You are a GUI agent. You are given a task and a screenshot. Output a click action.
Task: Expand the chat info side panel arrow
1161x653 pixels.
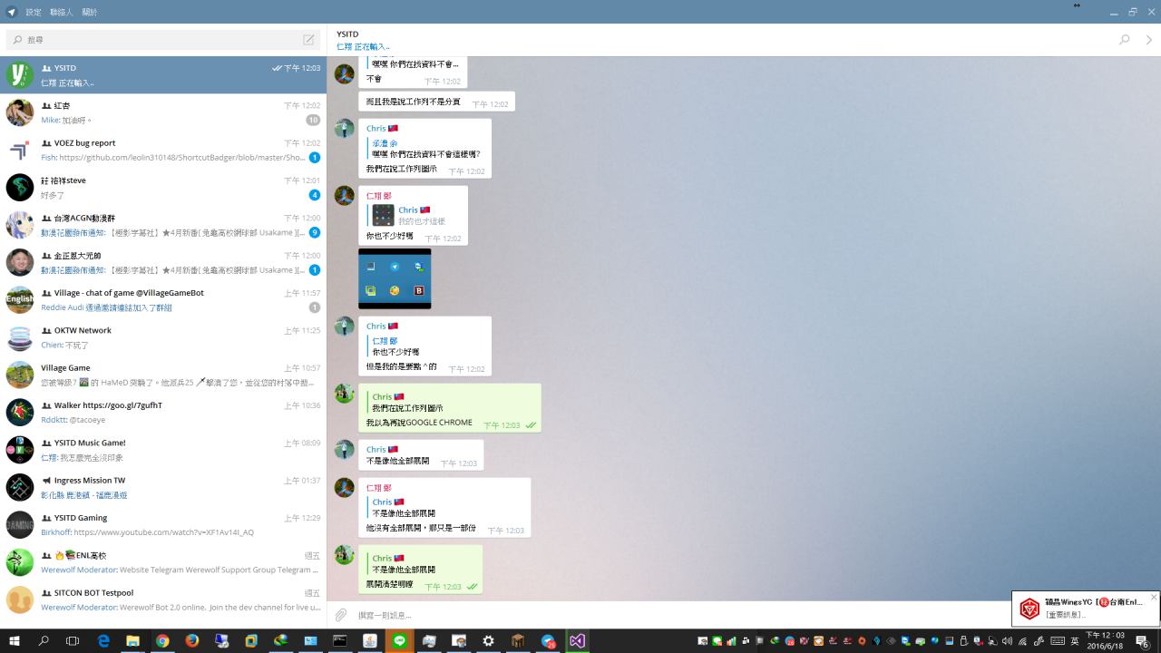click(x=1149, y=40)
